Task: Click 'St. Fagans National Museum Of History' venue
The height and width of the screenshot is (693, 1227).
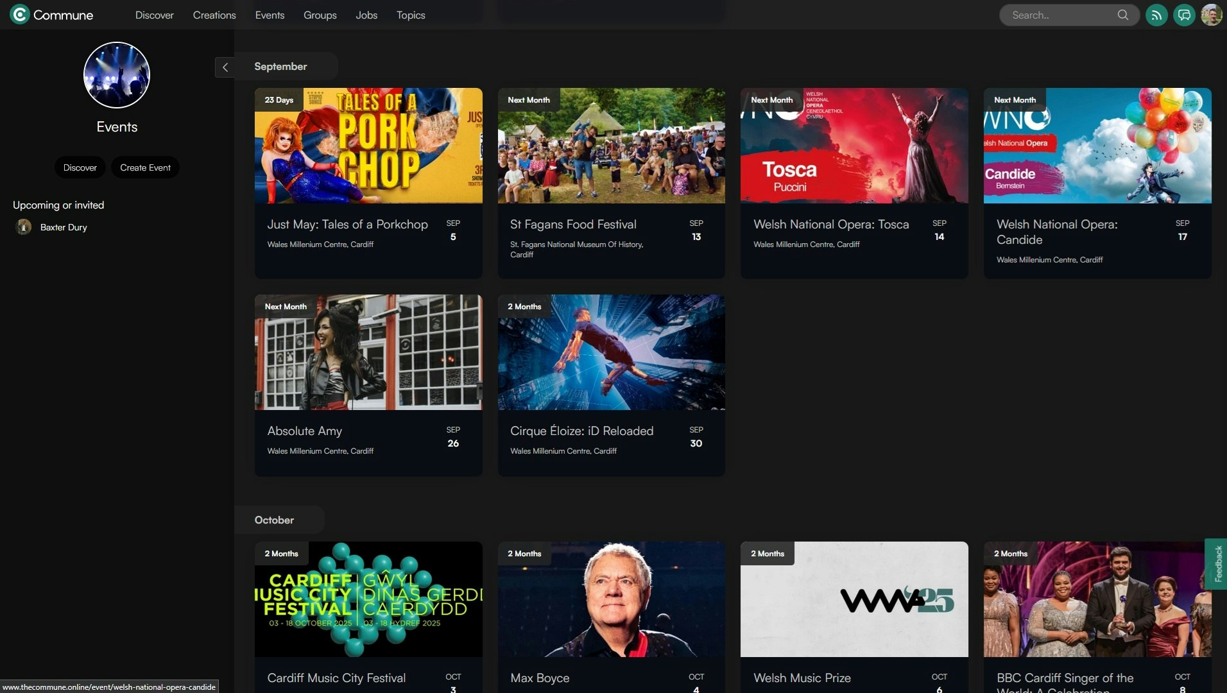Action: tap(576, 250)
